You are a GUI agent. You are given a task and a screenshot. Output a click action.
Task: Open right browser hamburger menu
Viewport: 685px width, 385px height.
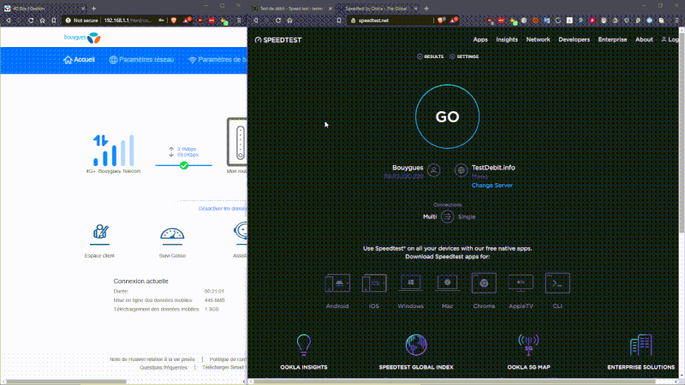click(677, 21)
